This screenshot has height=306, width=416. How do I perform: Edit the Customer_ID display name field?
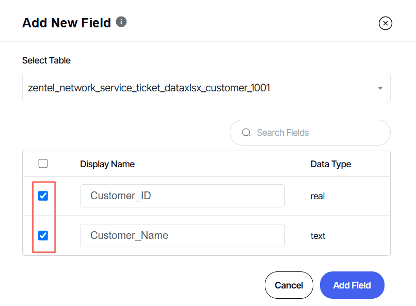[182, 196]
